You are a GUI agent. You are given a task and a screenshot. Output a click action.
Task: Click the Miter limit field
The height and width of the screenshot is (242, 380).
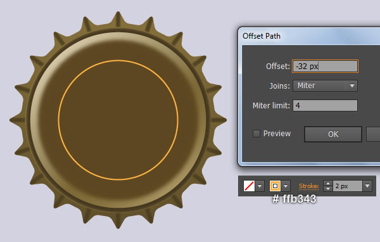click(325, 106)
